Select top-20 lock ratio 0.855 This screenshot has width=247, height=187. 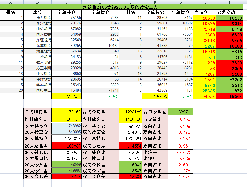coord(67,152)
